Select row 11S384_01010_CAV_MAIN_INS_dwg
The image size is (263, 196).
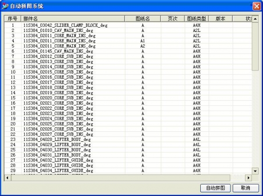58,31
